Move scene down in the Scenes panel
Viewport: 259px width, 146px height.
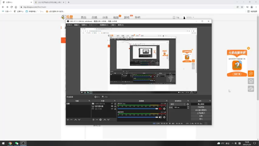79,119
